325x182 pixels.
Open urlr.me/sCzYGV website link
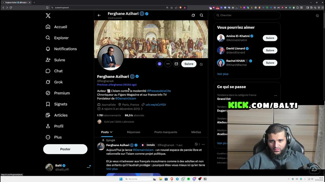click(x=156, y=105)
